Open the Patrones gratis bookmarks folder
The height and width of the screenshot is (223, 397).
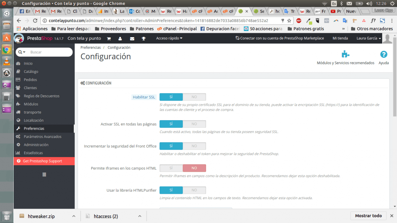click(x=306, y=29)
